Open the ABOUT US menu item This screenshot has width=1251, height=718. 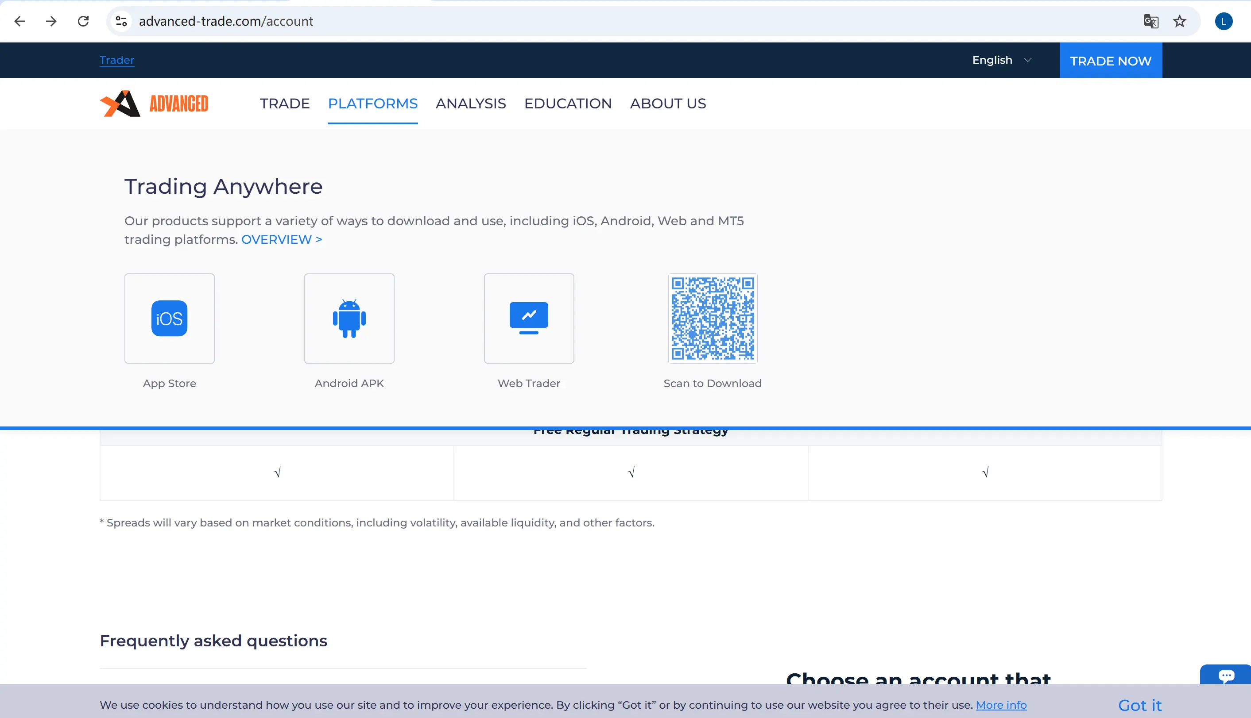click(x=668, y=104)
